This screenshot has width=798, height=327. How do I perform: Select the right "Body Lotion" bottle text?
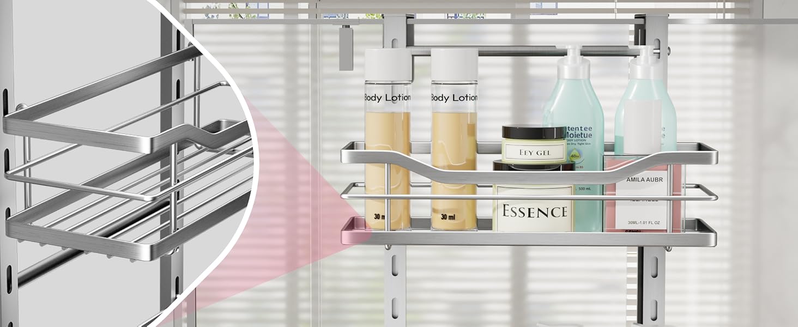454,98
